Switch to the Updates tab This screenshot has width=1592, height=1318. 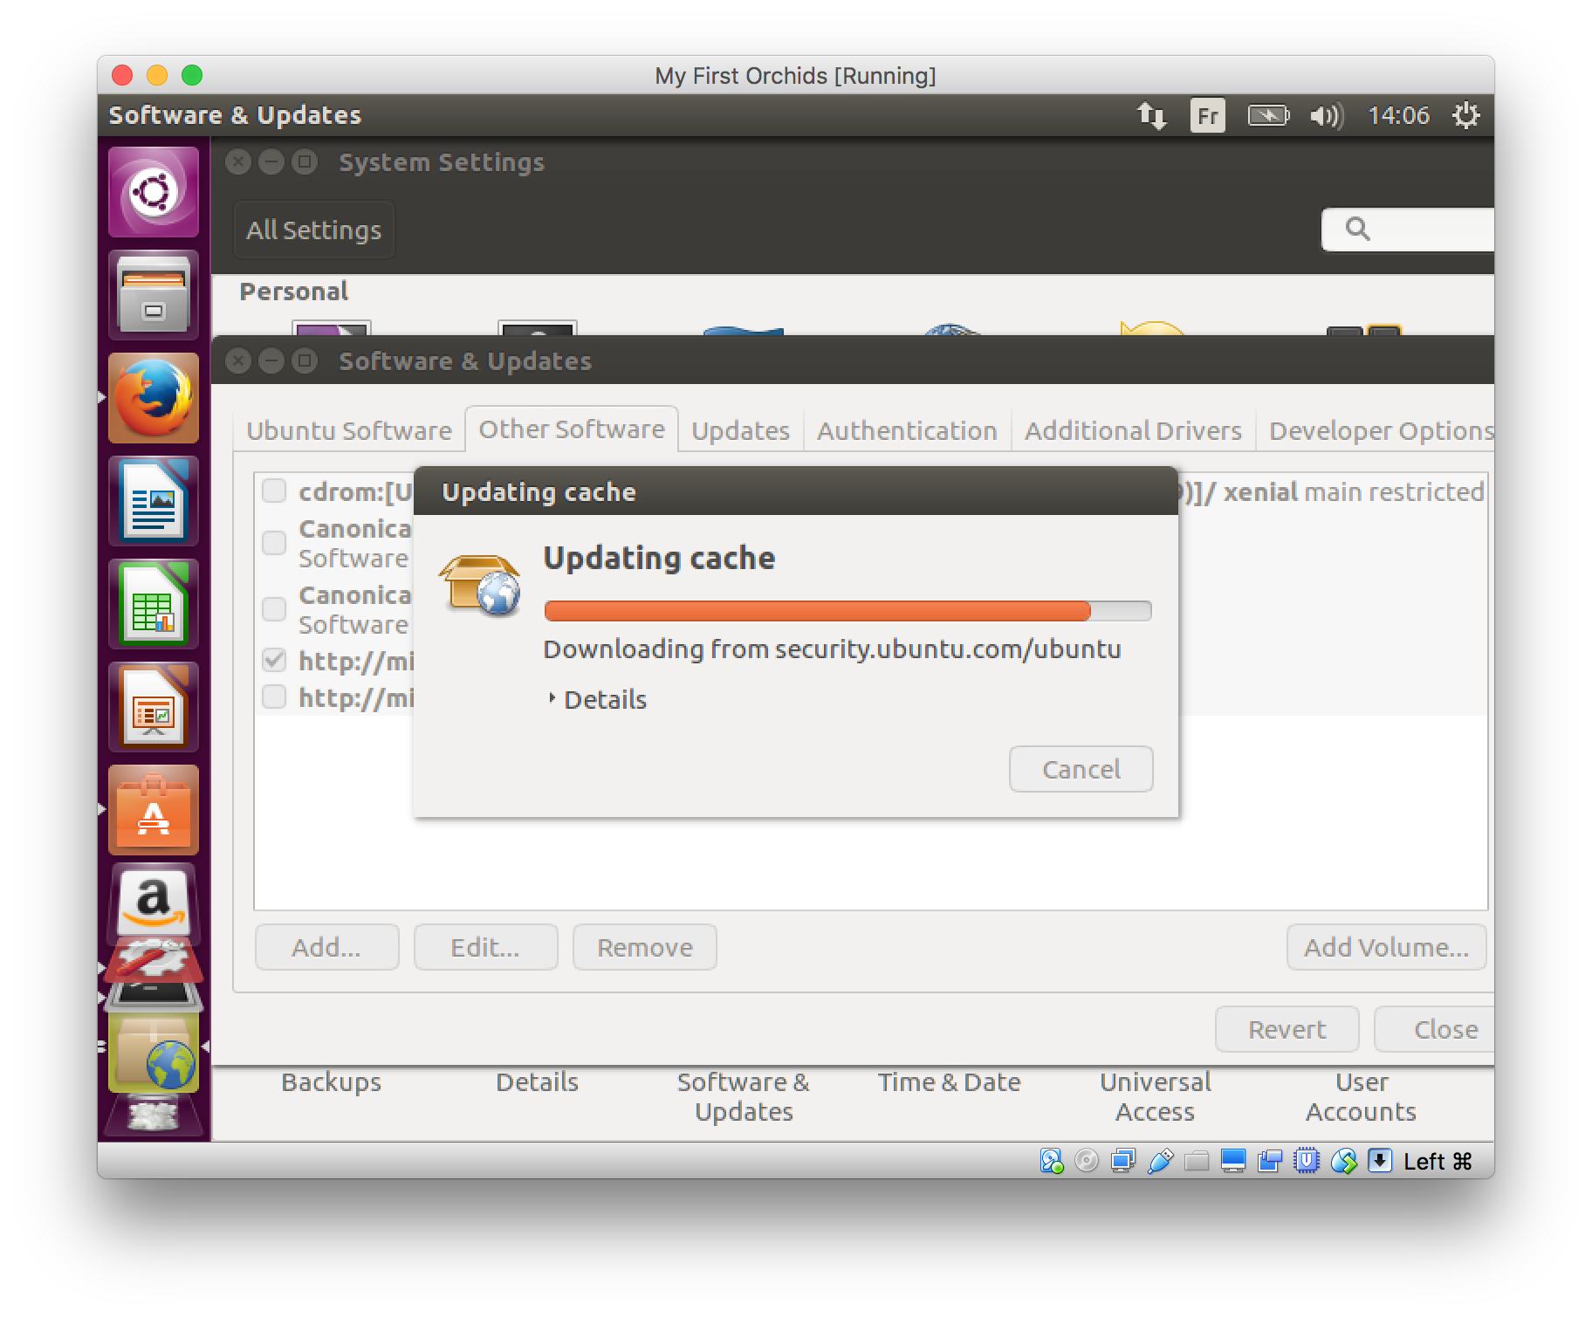[740, 430]
